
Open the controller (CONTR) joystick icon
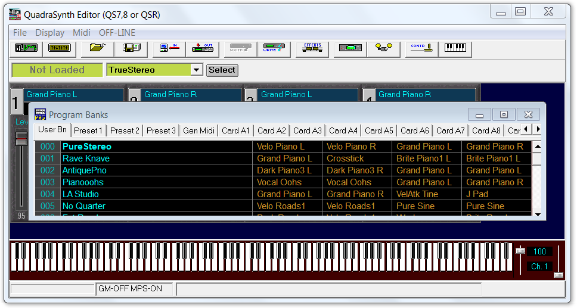pos(421,48)
